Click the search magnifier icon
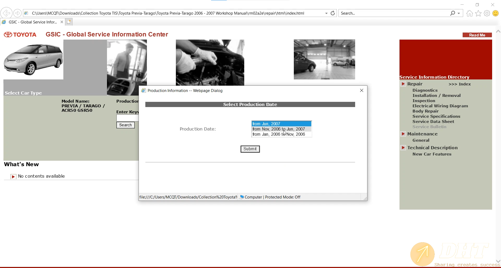 click(452, 13)
